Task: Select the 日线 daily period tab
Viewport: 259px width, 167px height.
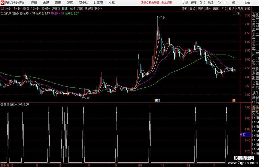Action: click(x=65, y=9)
